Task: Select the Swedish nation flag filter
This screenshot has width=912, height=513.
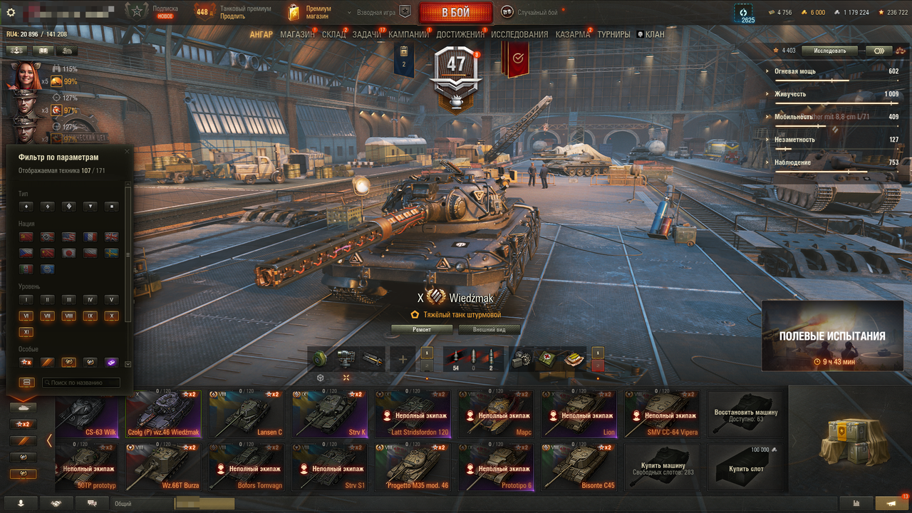Action: pos(112,253)
